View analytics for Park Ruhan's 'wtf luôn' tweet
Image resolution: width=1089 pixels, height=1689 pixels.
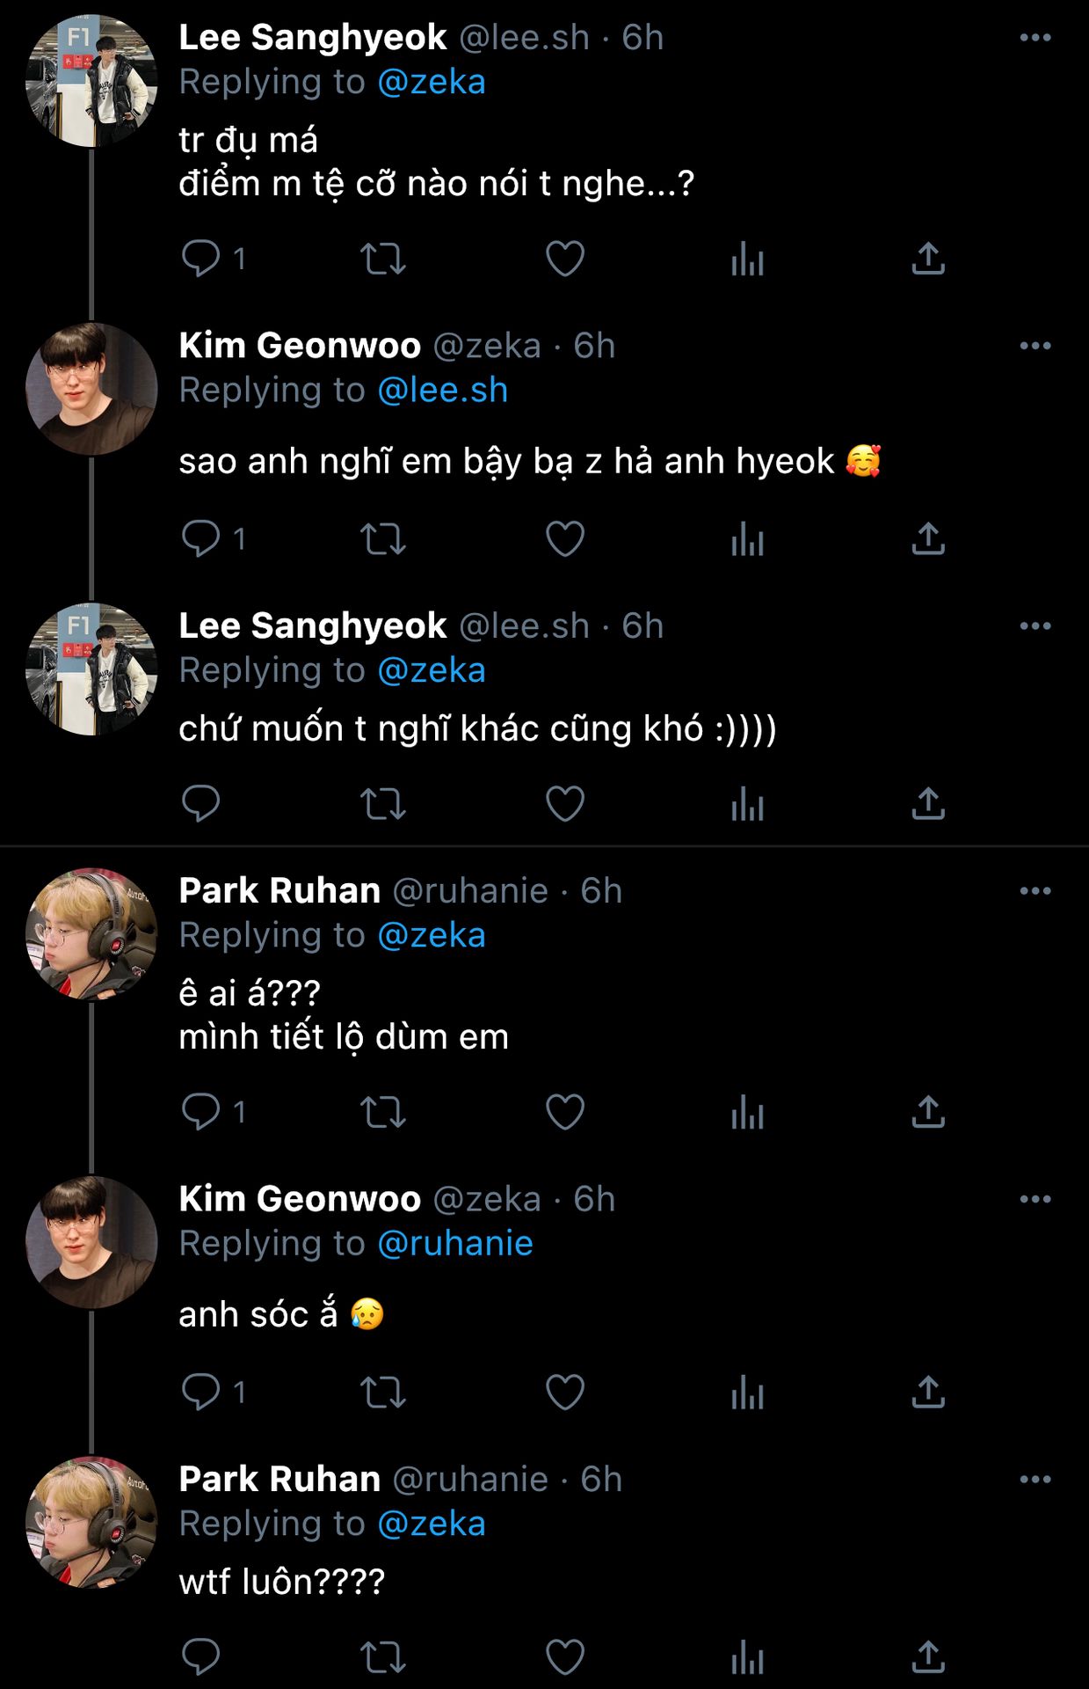[x=747, y=1657]
